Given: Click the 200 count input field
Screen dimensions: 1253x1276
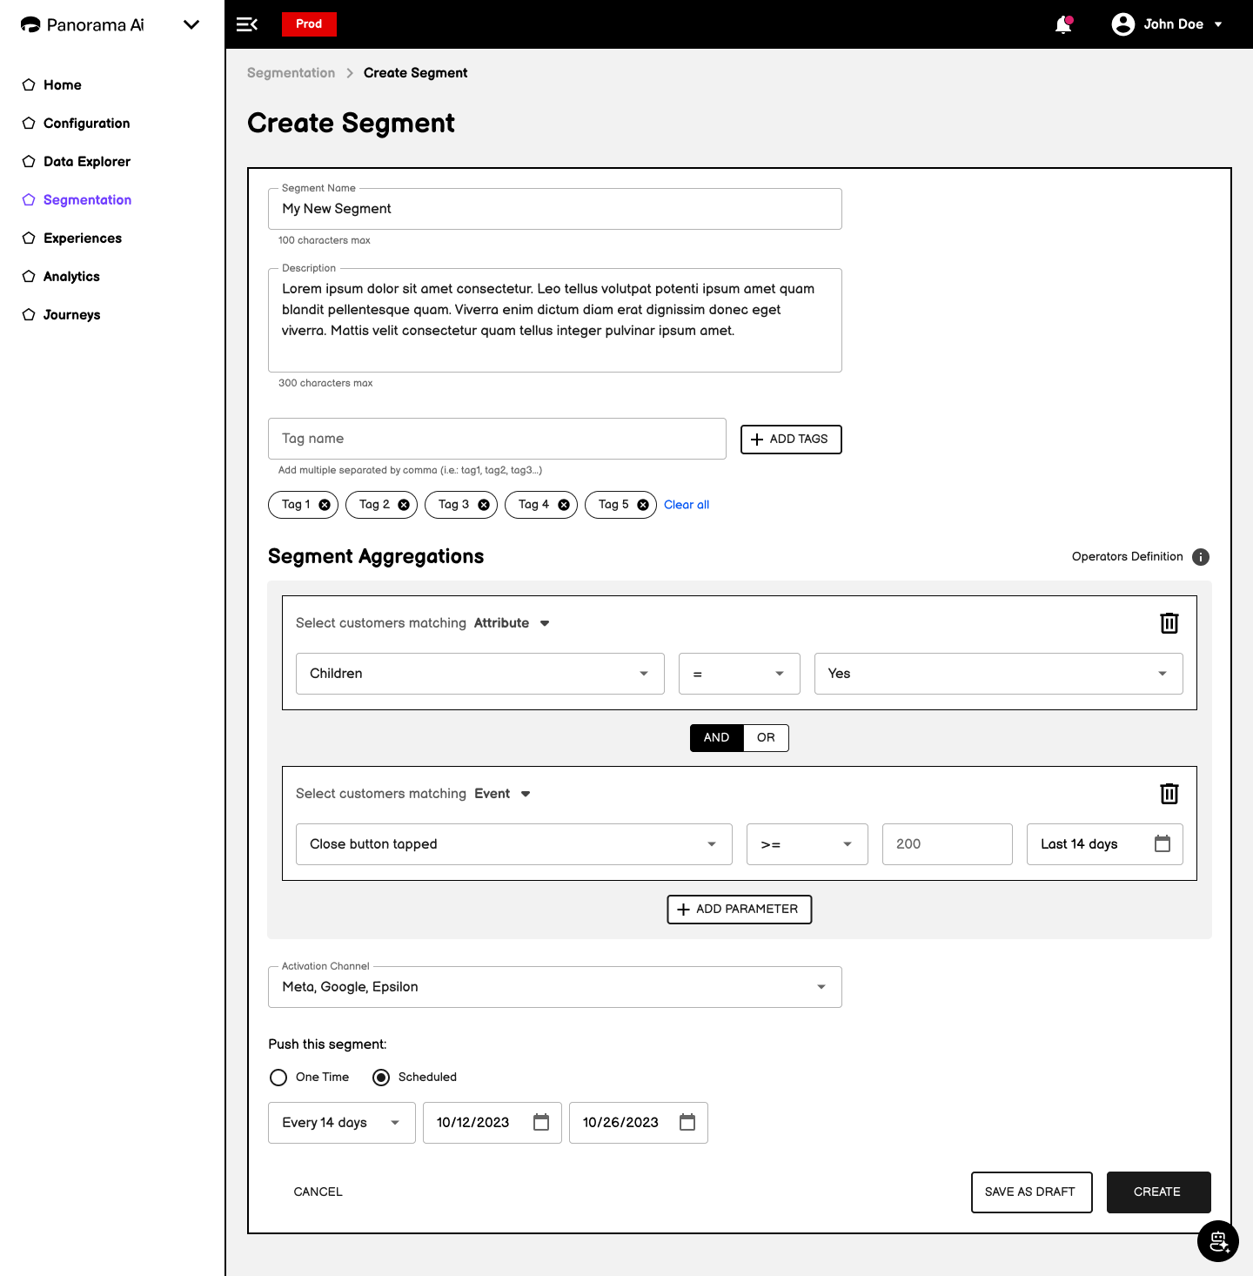Looking at the screenshot, I should coord(948,844).
